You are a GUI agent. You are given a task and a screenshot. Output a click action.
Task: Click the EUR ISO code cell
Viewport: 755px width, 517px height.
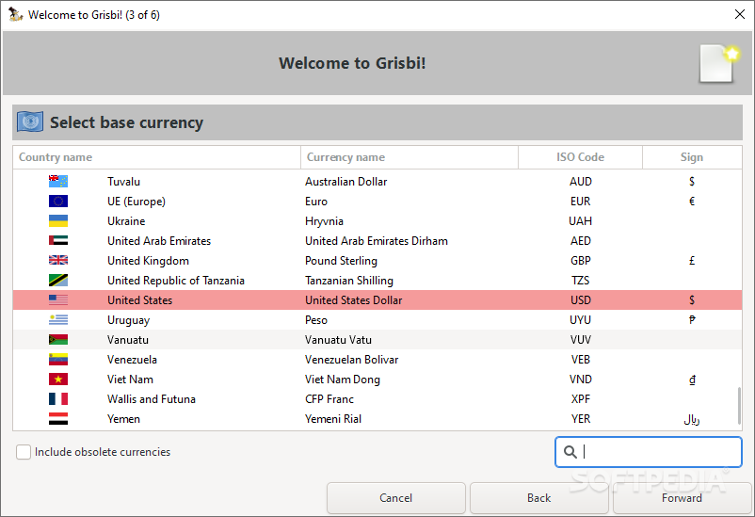pyautogui.click(x=580, y=202)
